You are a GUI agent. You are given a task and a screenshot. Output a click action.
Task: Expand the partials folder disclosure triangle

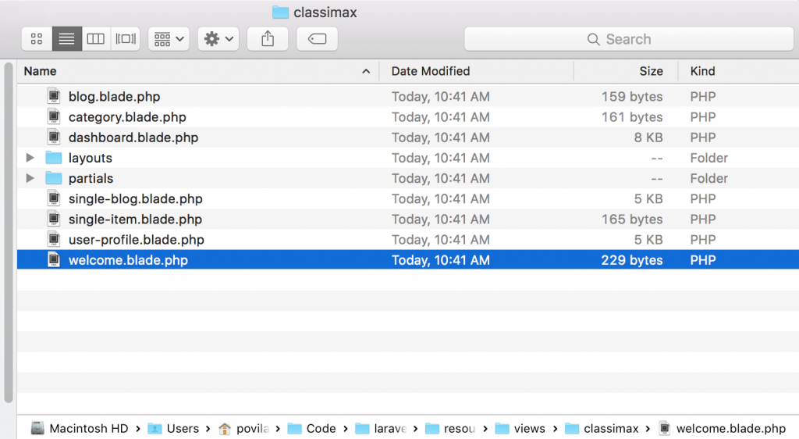[x=30, y=178]
